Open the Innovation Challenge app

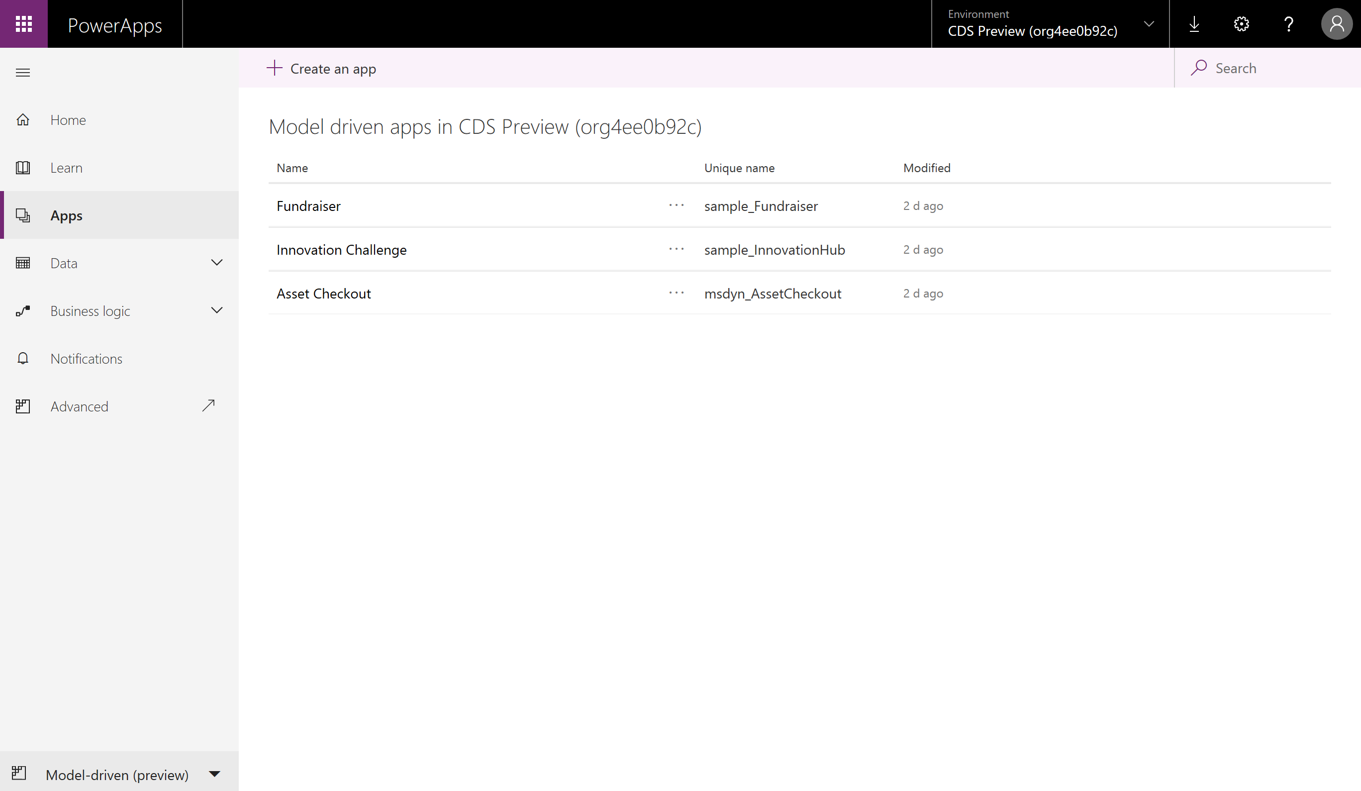[341, 250]
